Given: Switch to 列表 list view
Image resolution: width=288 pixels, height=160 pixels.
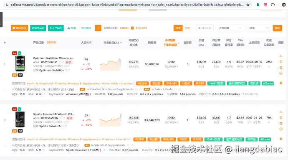Looking at the screenshot, I should pyautogui.click(x=178, y=28).
